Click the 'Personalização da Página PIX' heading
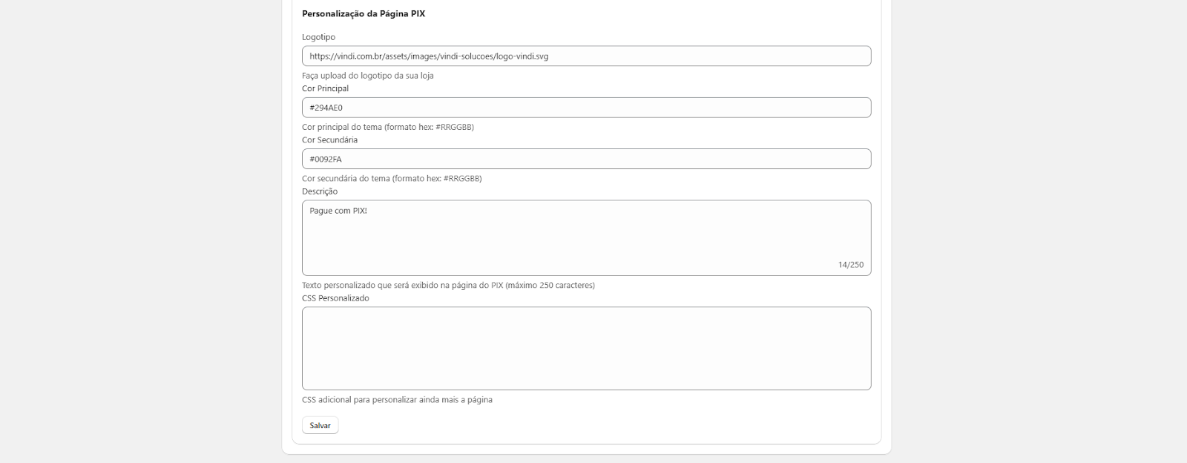This screenshot has width=1187, height=463. click(364, 13)
